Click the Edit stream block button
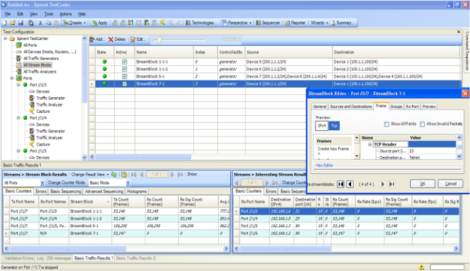This screenshot has height=271, width=470. 138,39
